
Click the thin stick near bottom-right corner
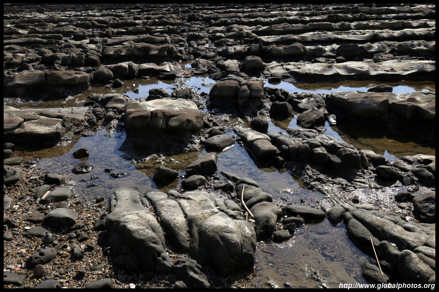(376, 256)
